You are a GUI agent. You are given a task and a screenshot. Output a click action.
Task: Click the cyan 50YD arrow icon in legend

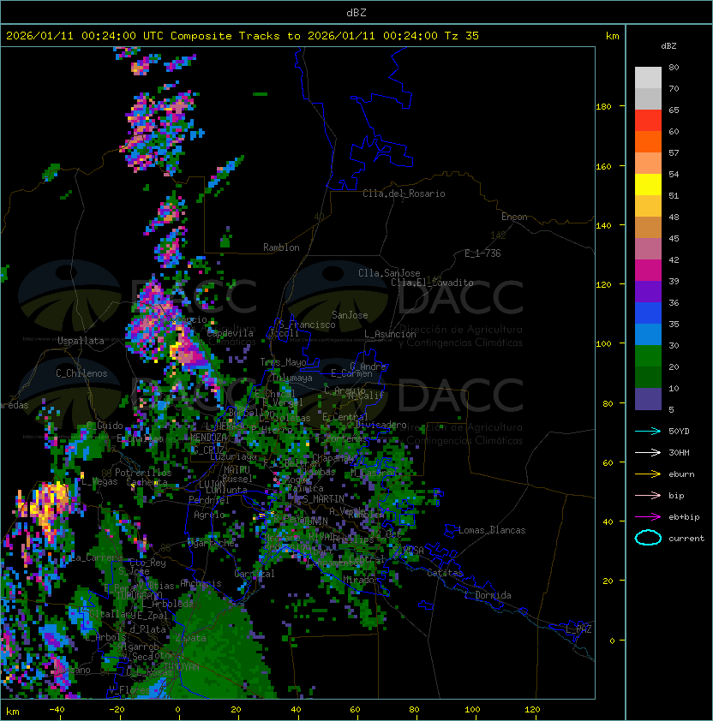pyautogui.click(x=648, y=431)
